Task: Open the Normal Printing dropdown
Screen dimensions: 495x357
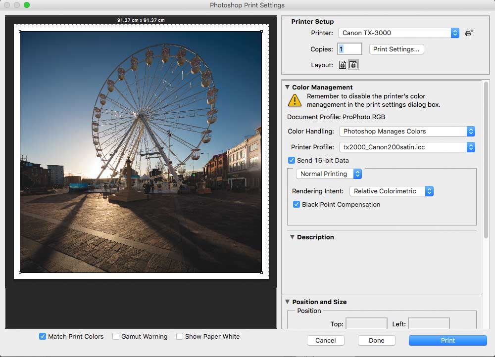Action: pyautogui.click(x=329, y=174)
